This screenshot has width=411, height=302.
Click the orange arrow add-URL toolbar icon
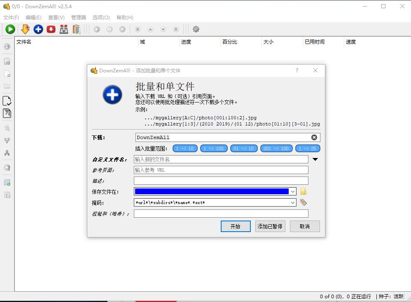pos(25,29)
